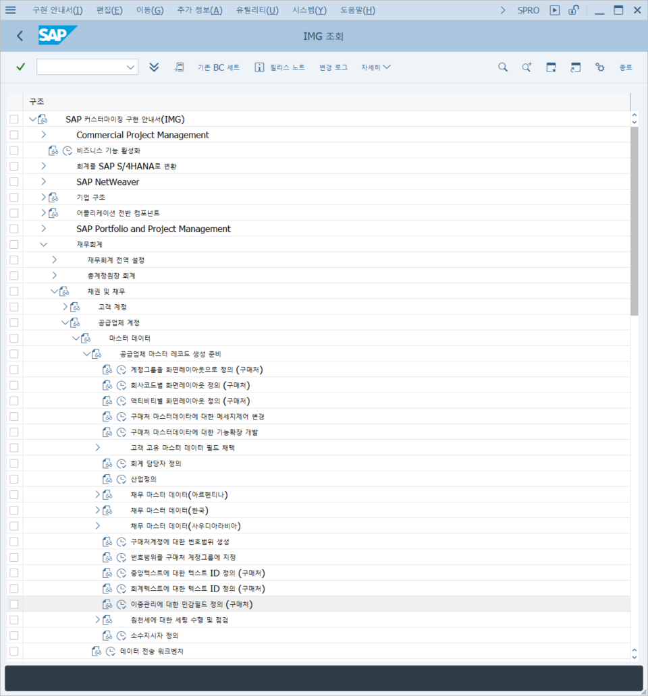Click the 종료 button
648x696 pixels.
click(x=625, y=67)
